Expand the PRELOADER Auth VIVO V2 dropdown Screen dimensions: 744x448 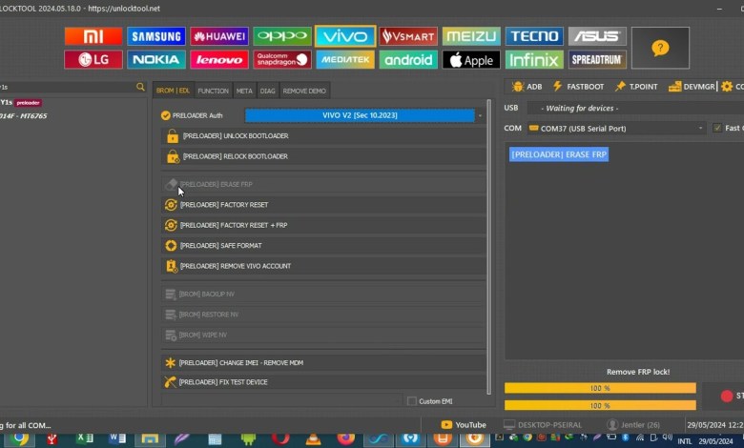point(480,115)
